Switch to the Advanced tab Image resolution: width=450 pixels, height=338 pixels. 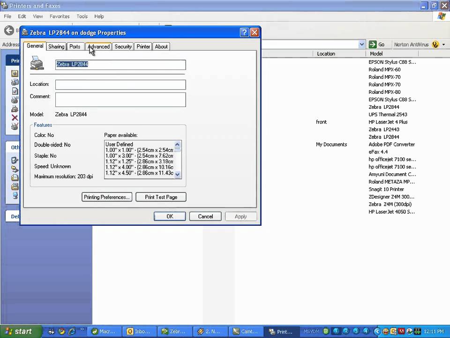[x=99, y=46]
